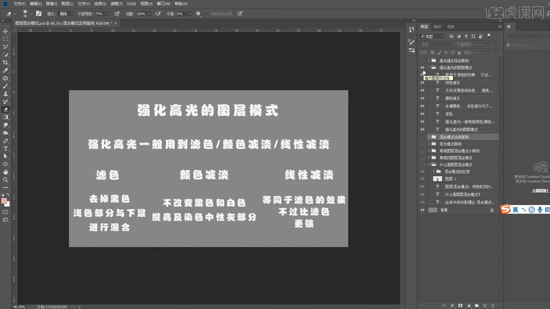Screen dimensions: 550x309
Task: Add layer mask icon
Action: (460, 306)
